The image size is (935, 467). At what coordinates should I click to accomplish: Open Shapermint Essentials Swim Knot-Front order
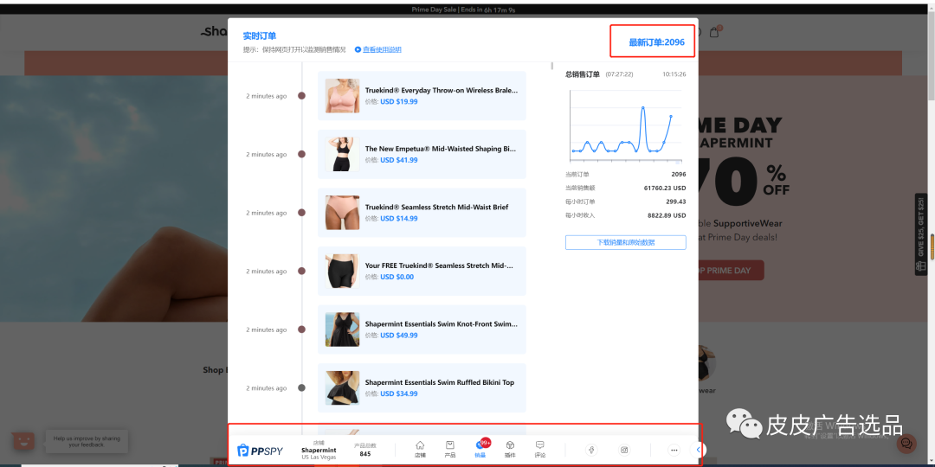click(422, 329)
